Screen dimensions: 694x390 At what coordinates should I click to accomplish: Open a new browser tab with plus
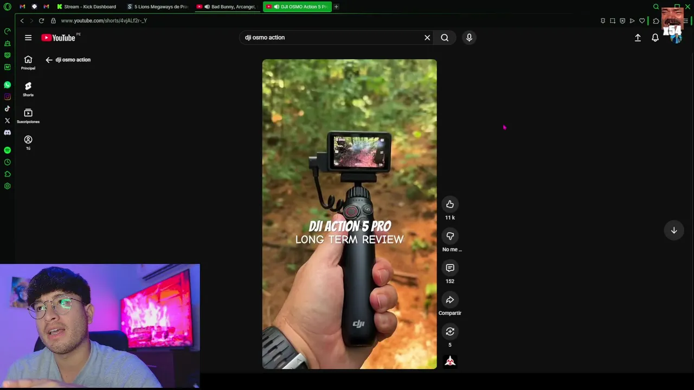point(336,6)
